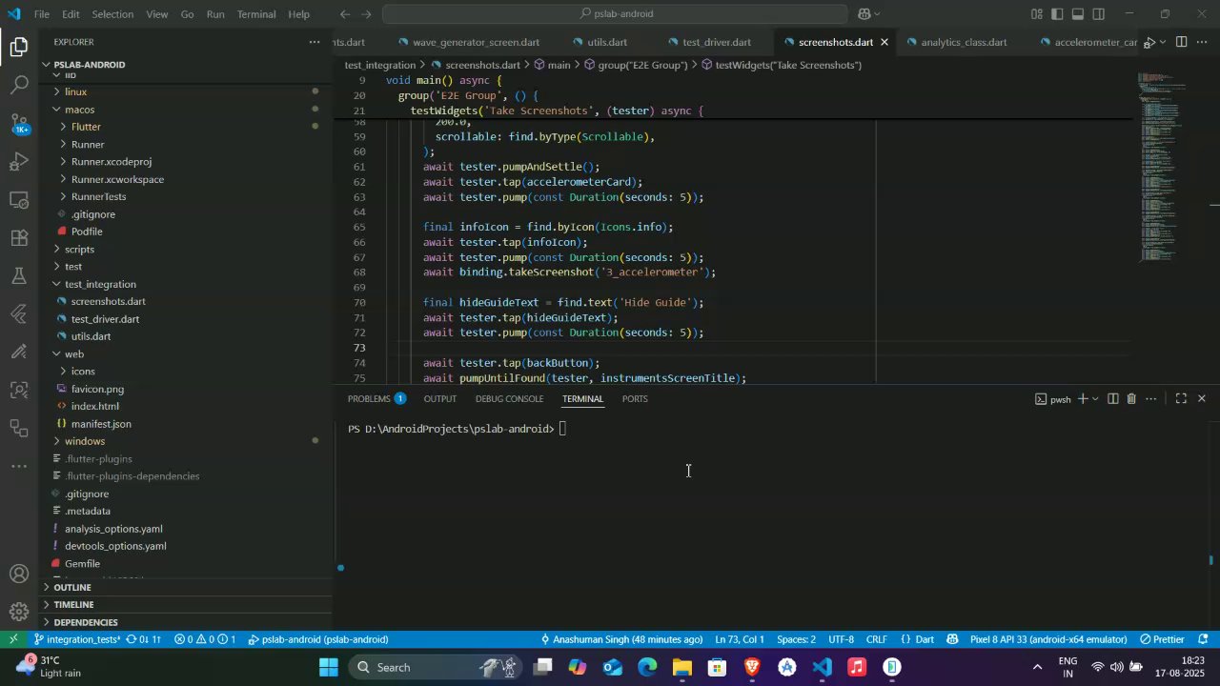The width and height of the screenshot is (1220, 686).
Task: Click the Prettier status bar button
Action: 1163,639
